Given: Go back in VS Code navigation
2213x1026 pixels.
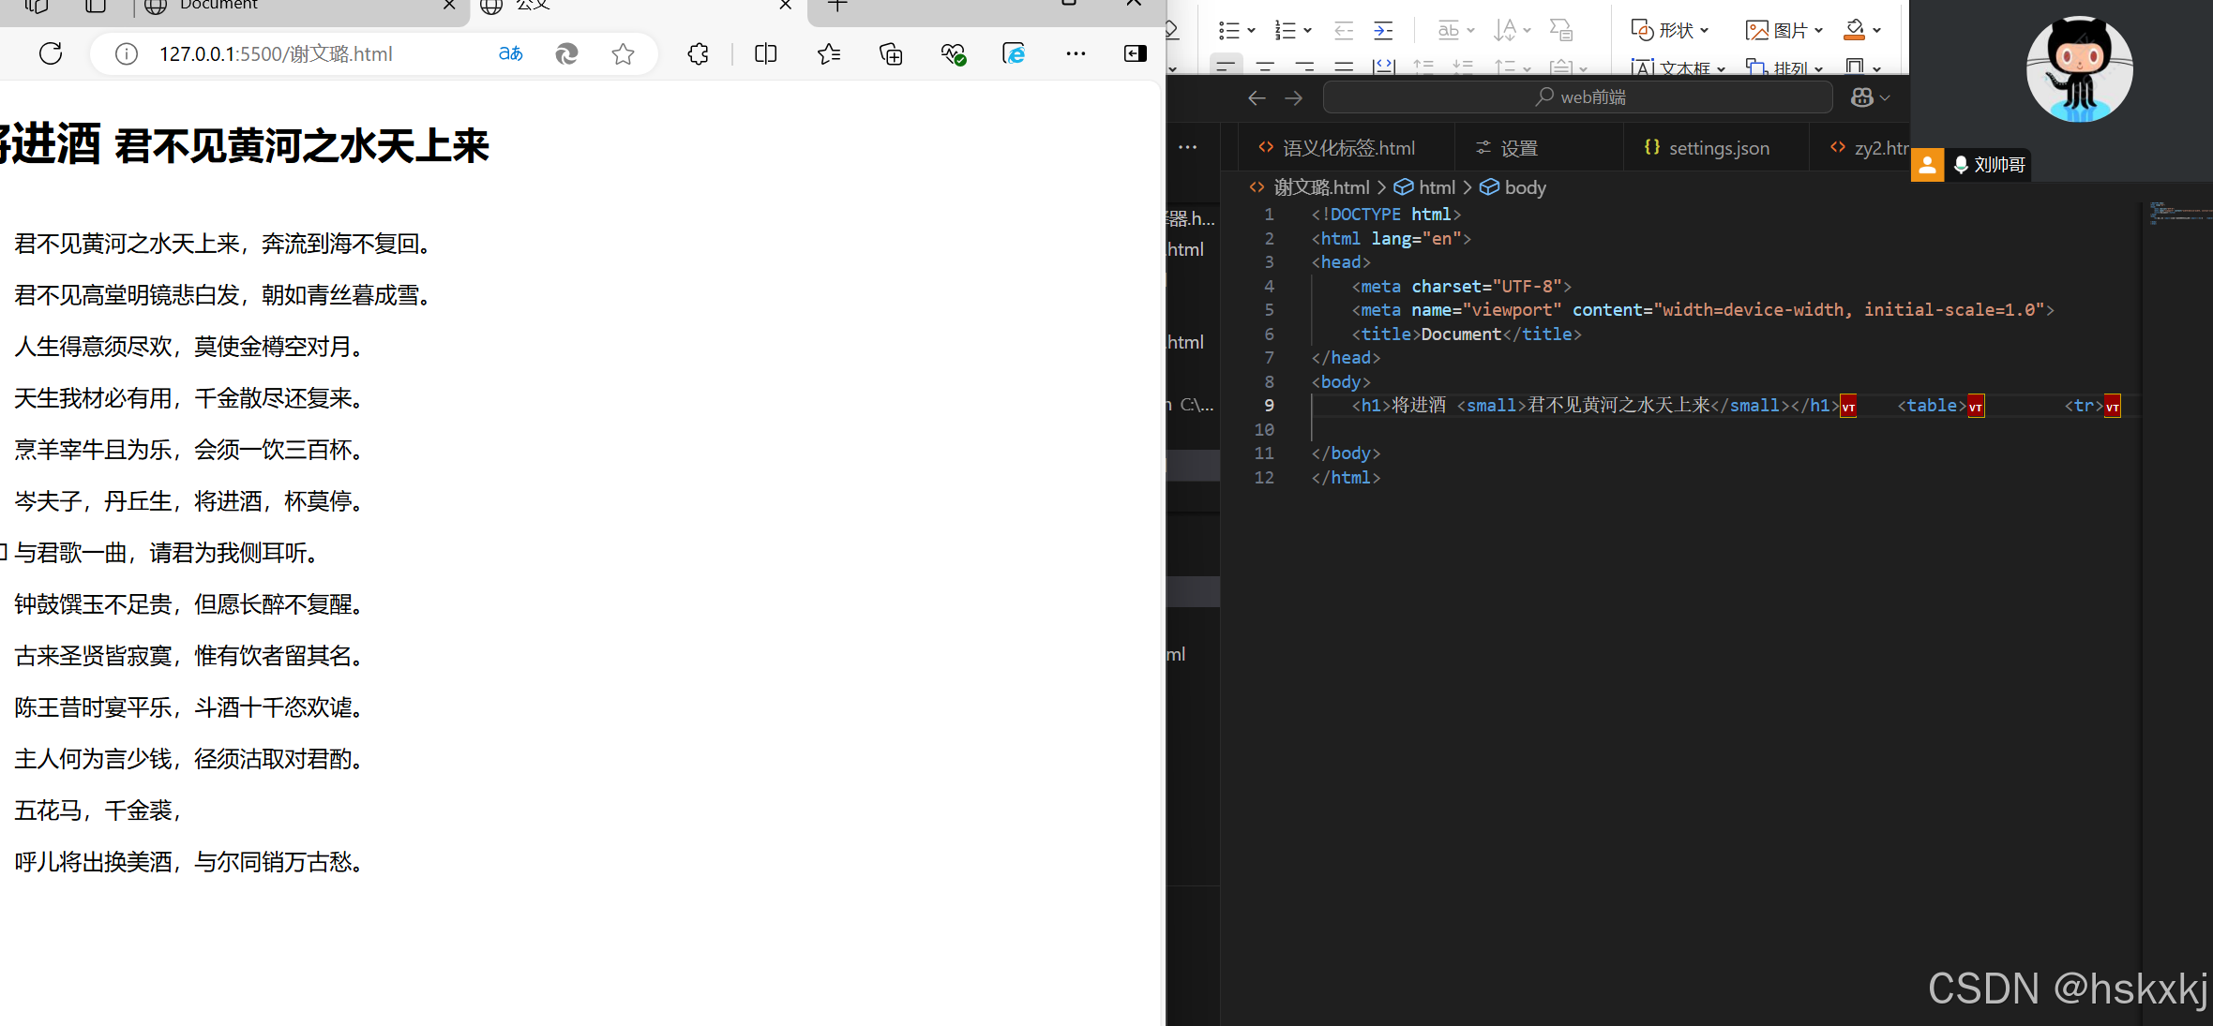Looking at the screenshot, I should [x=1257, y=97].
